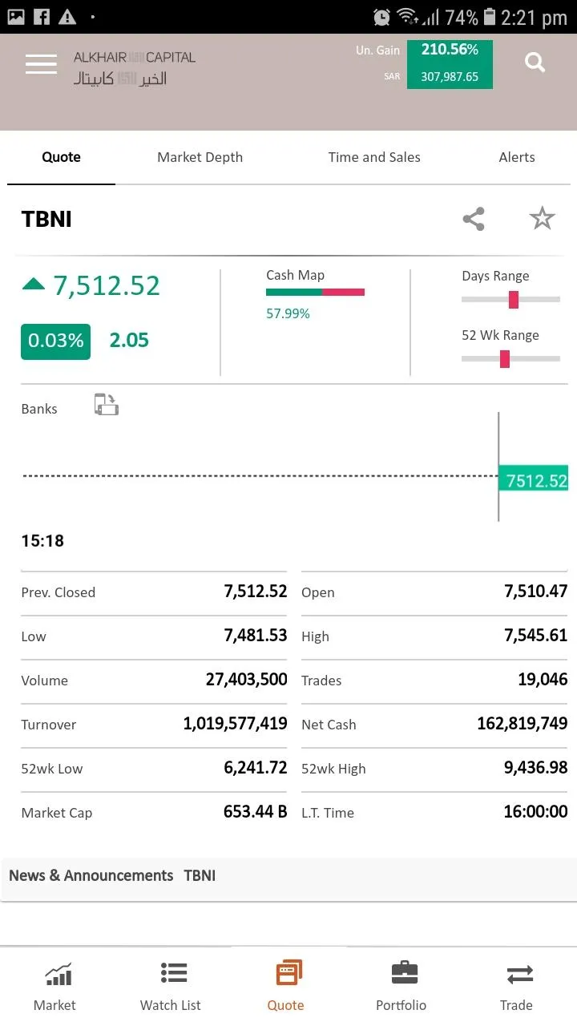Tap the 0.03% change badge

click(55, 341)
